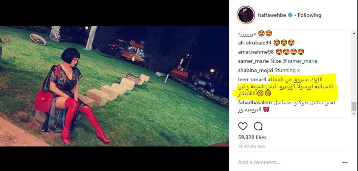Open the haifawehbe profile picture avatar
The image size is (358, 171).
pyautogui.click(x=246, y=15)
